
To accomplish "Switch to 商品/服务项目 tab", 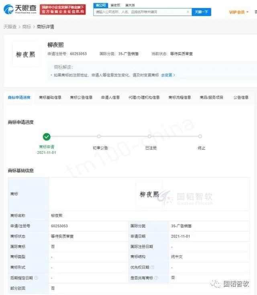I will coord(211,97).
